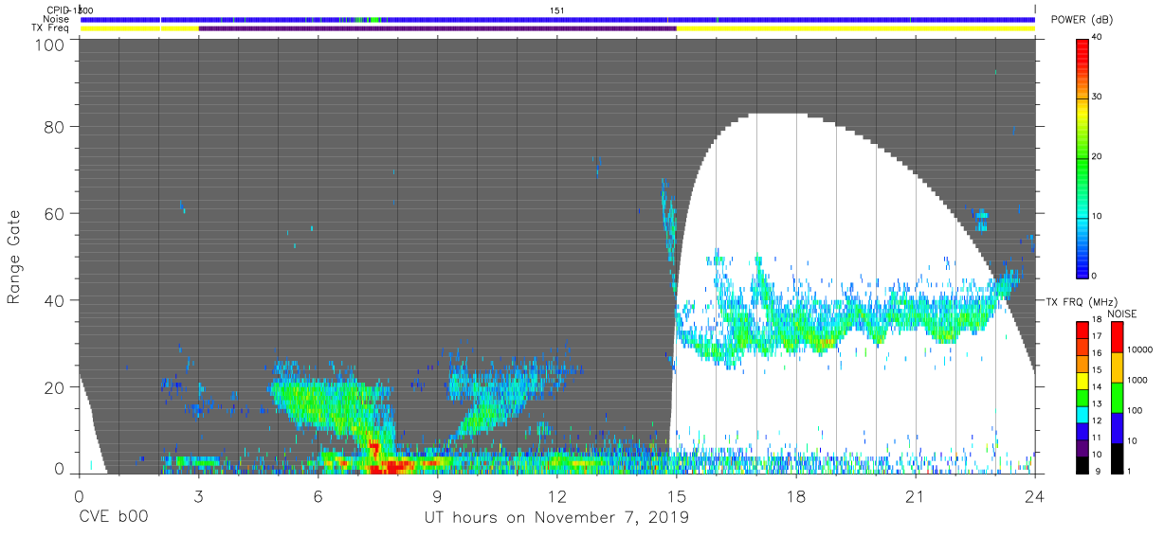This screenshot has height=537, width=1164.
Task: Click the 'NOISE' legend title
Action: [1124, 313]
